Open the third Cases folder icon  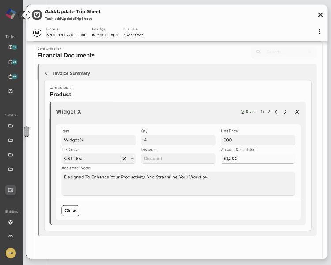(x=11, y=155)
